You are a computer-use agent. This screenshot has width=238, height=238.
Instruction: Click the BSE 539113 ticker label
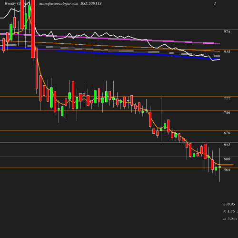coord(91,3)
